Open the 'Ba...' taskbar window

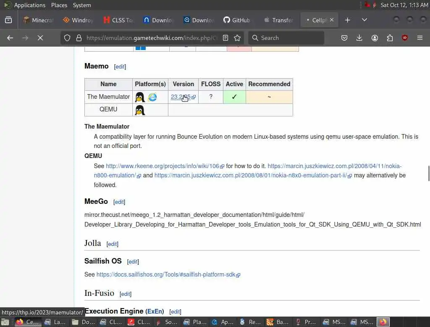[278, 322]
